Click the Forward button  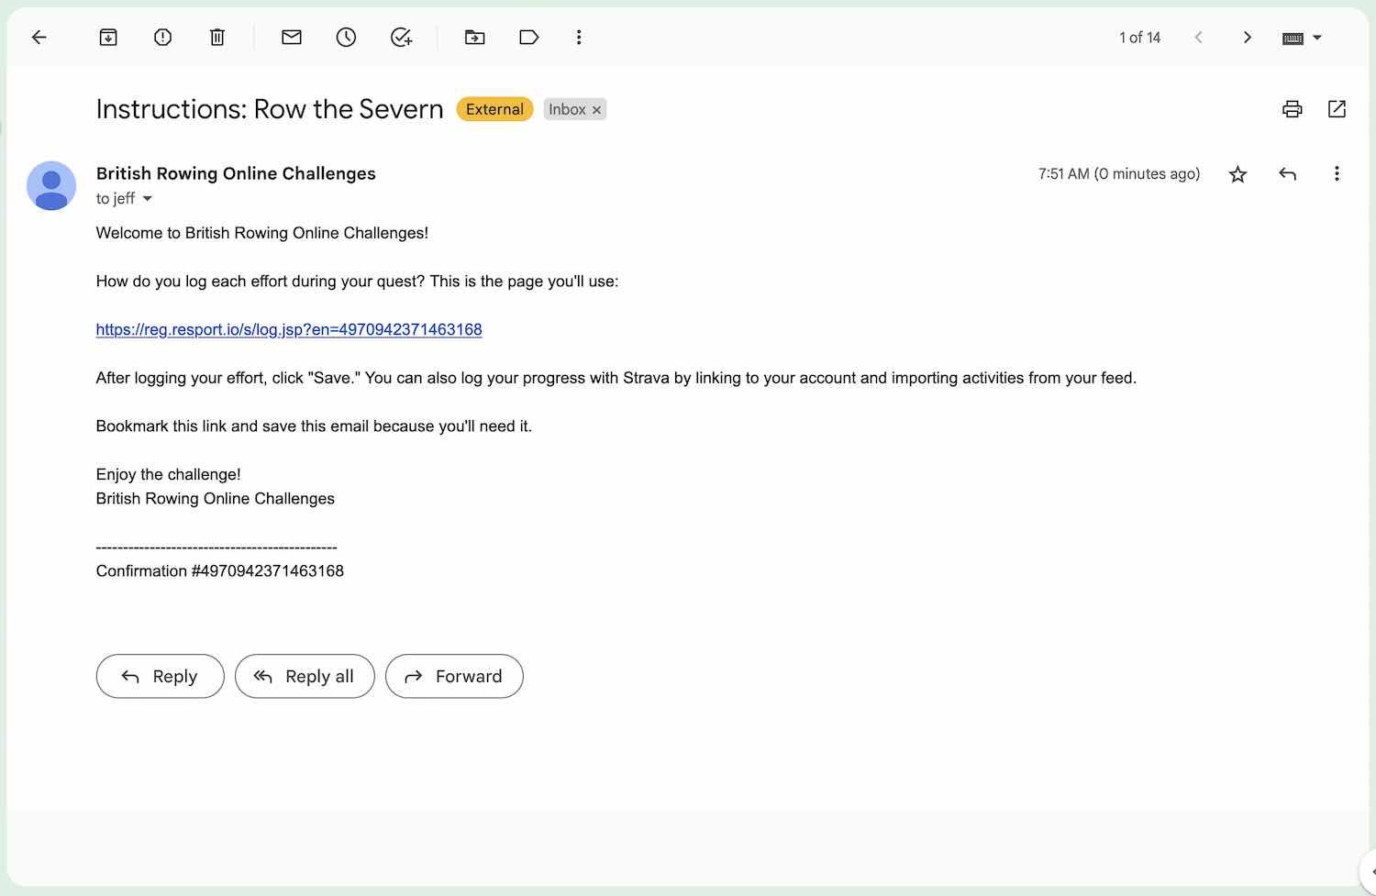click(x=454, y=676)
